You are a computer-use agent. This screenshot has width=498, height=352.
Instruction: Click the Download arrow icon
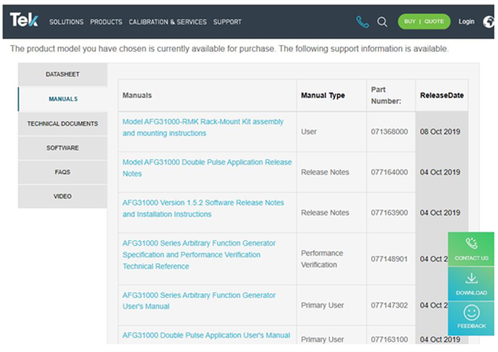tap(471, 279)
